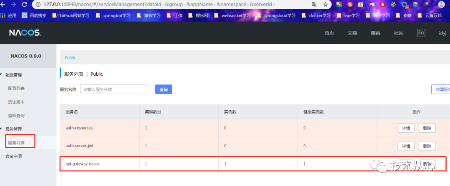The width and height of the screenshot is (450, 186).
Task: Click the orange circular extension icon
Action: pos(350,4)
